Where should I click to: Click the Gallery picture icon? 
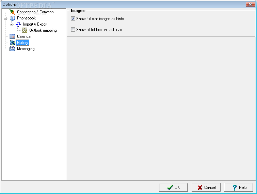coord(12,43)
